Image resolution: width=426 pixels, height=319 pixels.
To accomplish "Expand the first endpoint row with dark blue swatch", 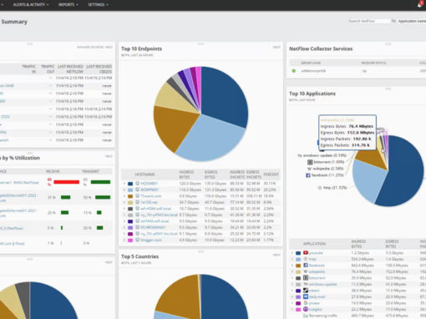I will [x=124, y=184].
